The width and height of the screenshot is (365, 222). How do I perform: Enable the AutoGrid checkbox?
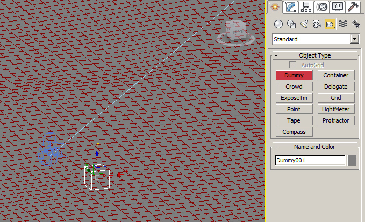coord(292,65)
